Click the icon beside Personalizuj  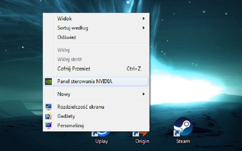[49, 125]
